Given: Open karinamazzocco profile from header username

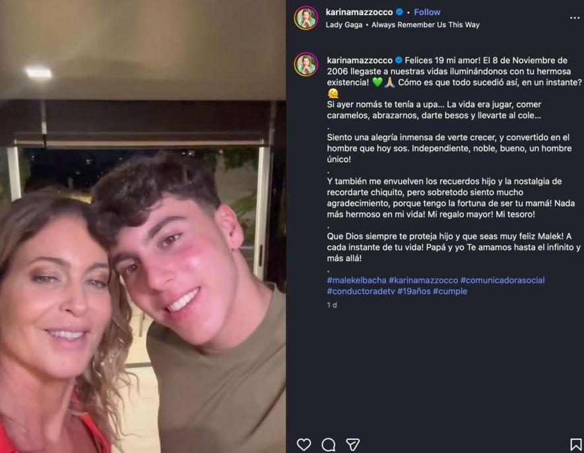Looking at the screenshot, I should (x=359, y=12).
